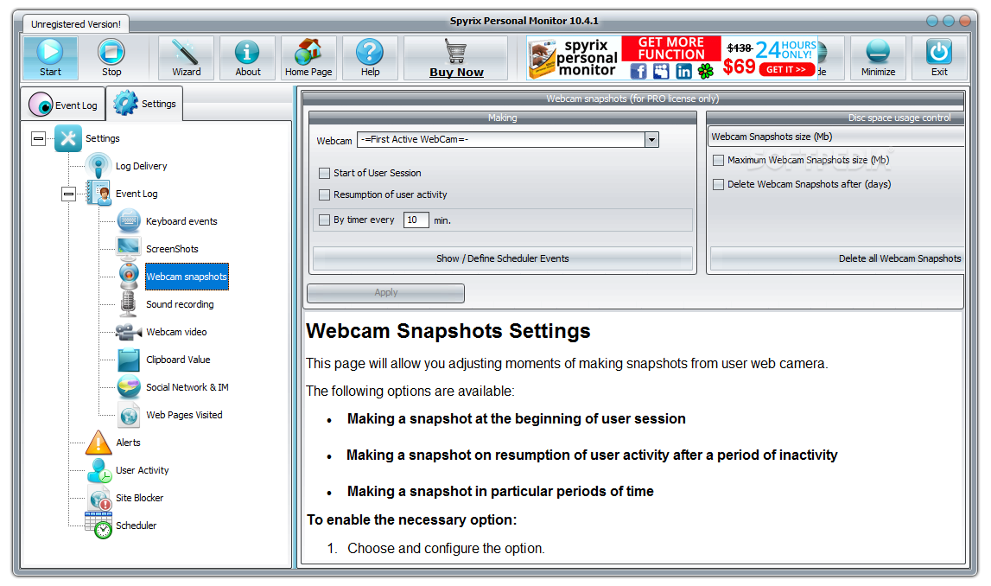
Task: Click the Web Pages Visited globe icon
Action: pyautogui.click(x=129, y=415)
